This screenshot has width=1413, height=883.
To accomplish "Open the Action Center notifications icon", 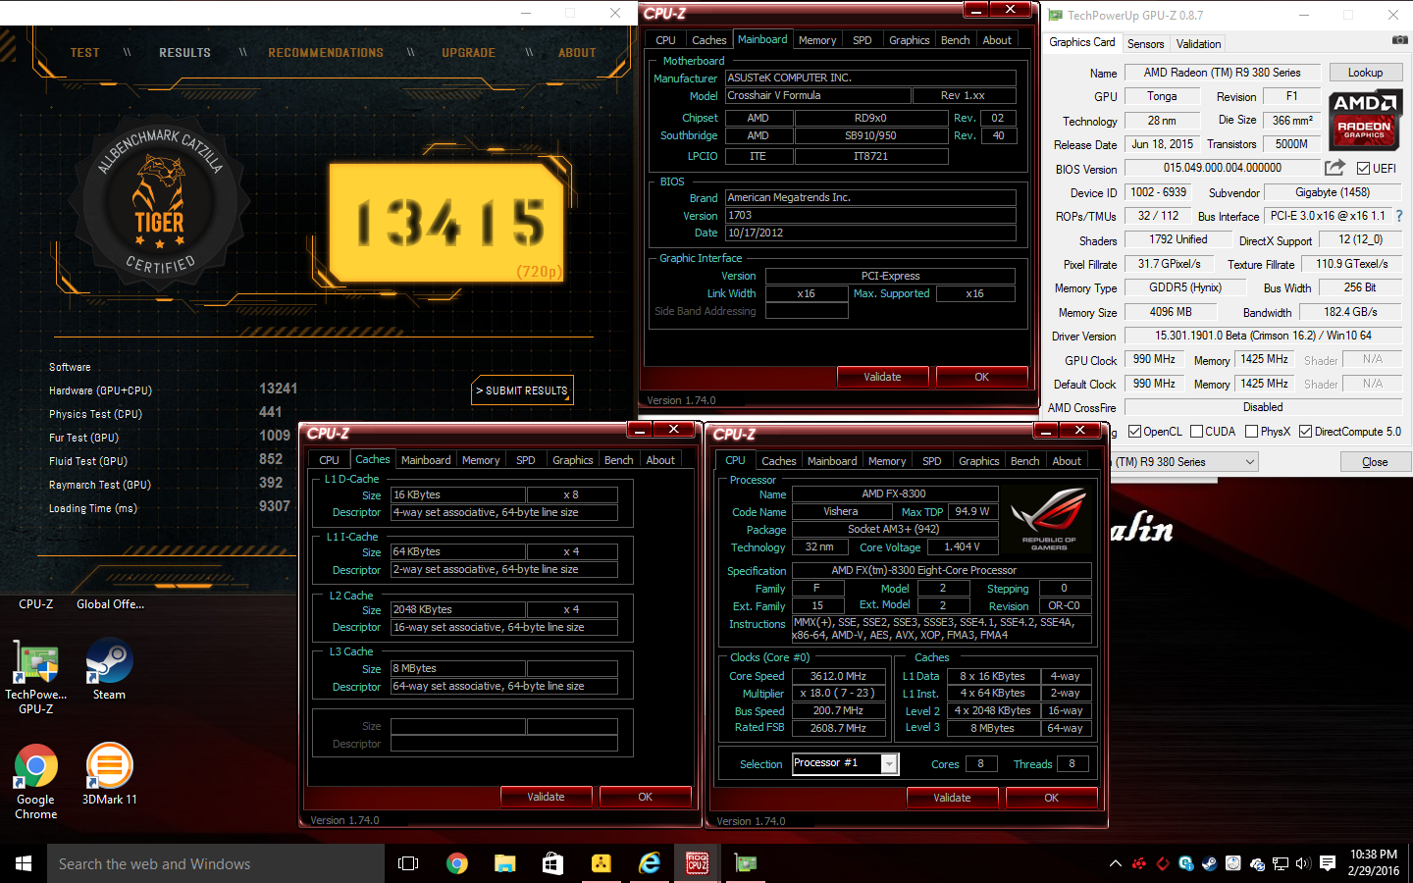I will 1328,864.
